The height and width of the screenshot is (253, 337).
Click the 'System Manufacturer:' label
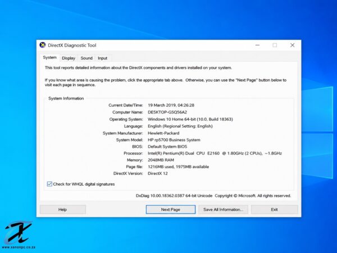(x=122, y=133)
